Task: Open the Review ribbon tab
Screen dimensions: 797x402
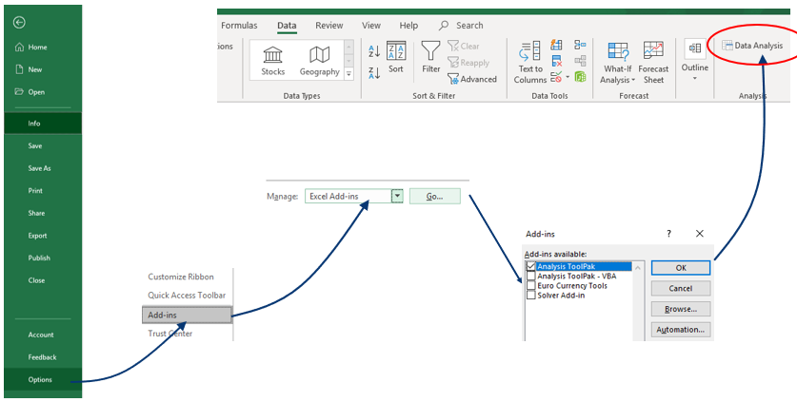Action: coord(329,26)
